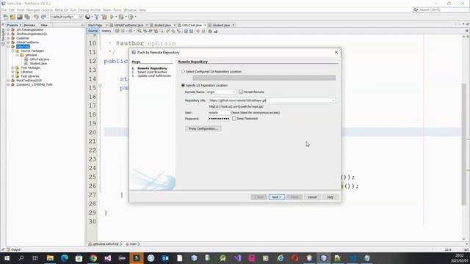Image resolution: width=470 pixels, height=264 pixels.
Task: Click the Undo toolbar icon
Action: (36, 17)
